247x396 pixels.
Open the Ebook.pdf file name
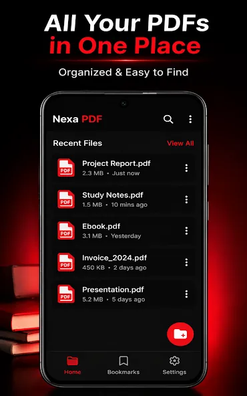point(101,226)
